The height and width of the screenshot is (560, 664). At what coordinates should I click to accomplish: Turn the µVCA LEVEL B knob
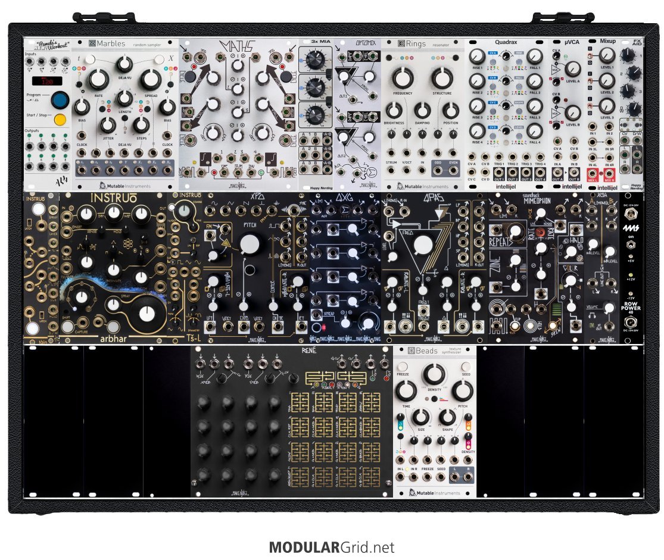click(x=572, y=113)
